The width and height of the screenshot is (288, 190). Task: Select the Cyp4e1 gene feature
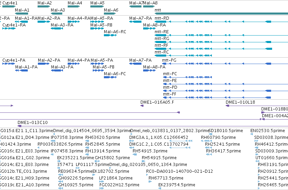[9, 6]
